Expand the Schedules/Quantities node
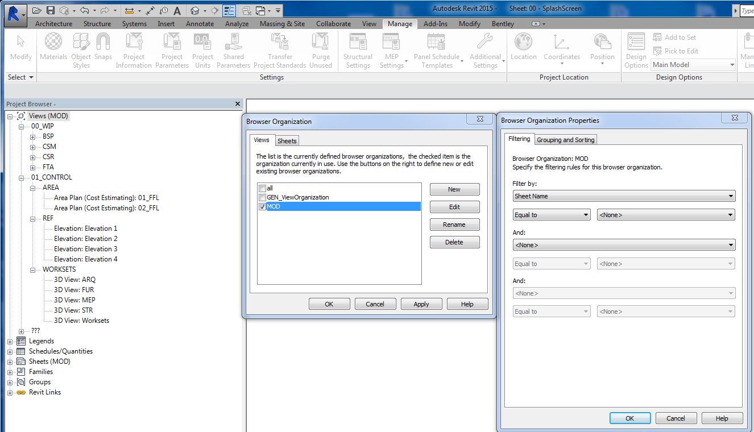 pyautogui.click(x=10, y=351)
